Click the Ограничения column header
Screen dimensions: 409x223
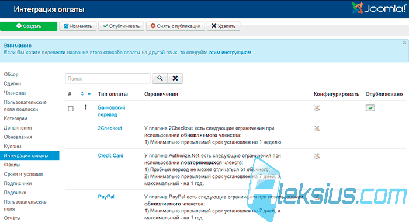pyautogui.click(x=161, y=94)
